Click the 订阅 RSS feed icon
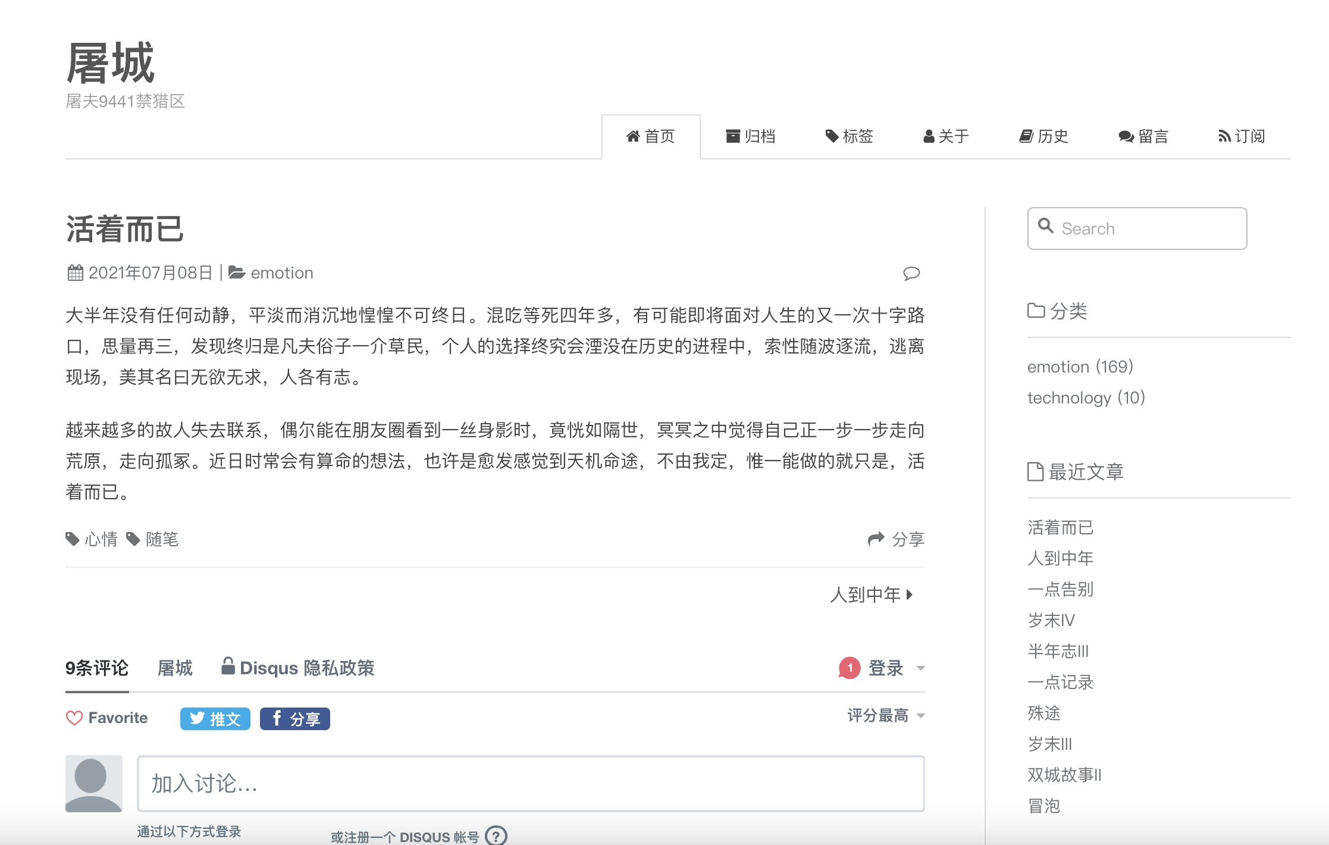 [x=1225, y=136]
